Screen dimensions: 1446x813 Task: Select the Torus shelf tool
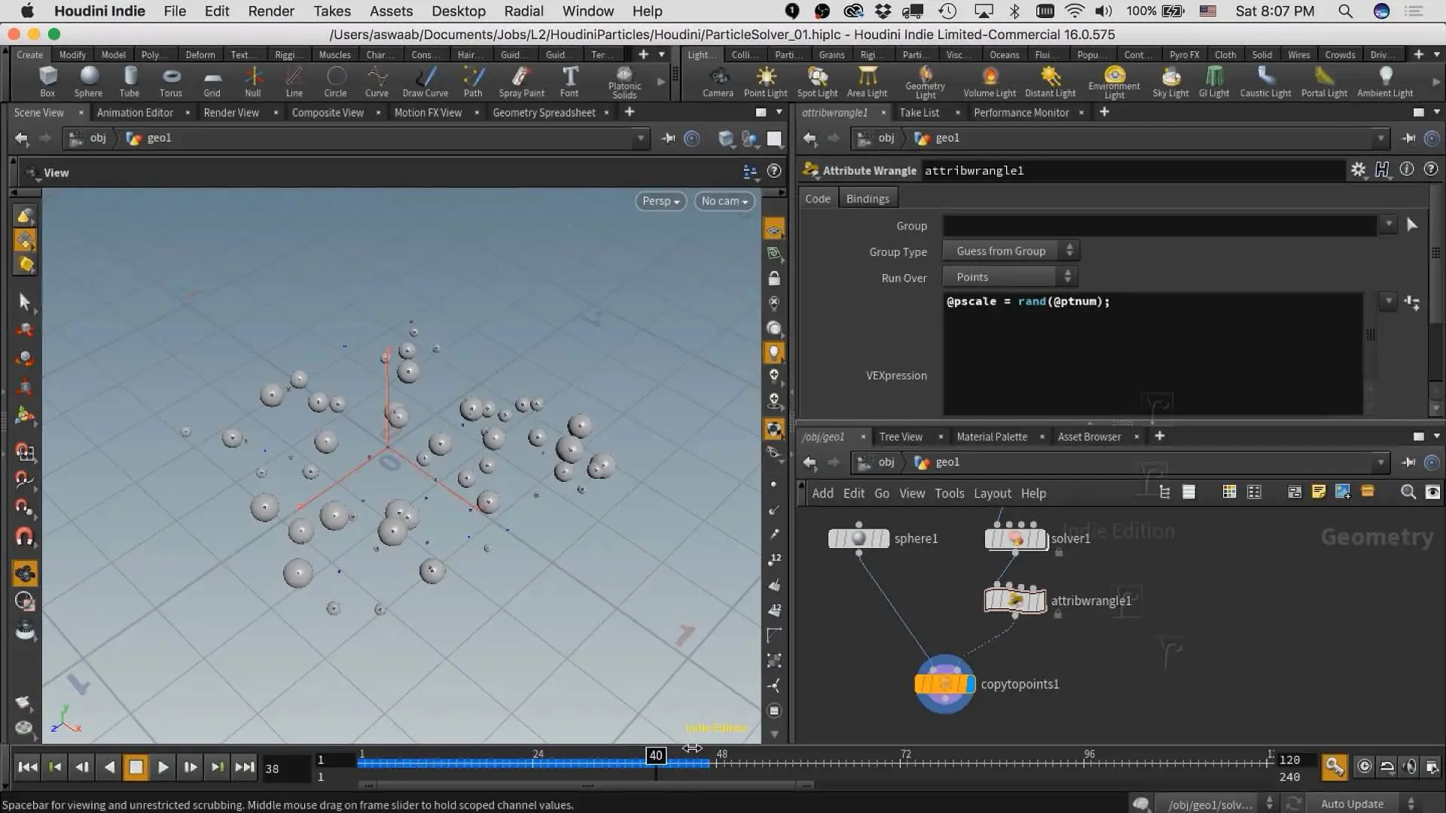click(171, 81)
